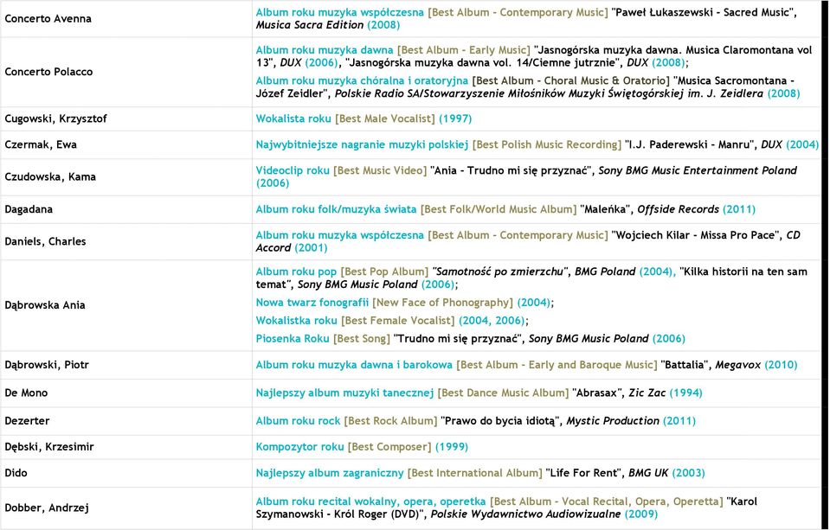Click Czermak, Ewa in the name column
The width and height of the screenshot is (830, 530).
[x=41, y=144]
